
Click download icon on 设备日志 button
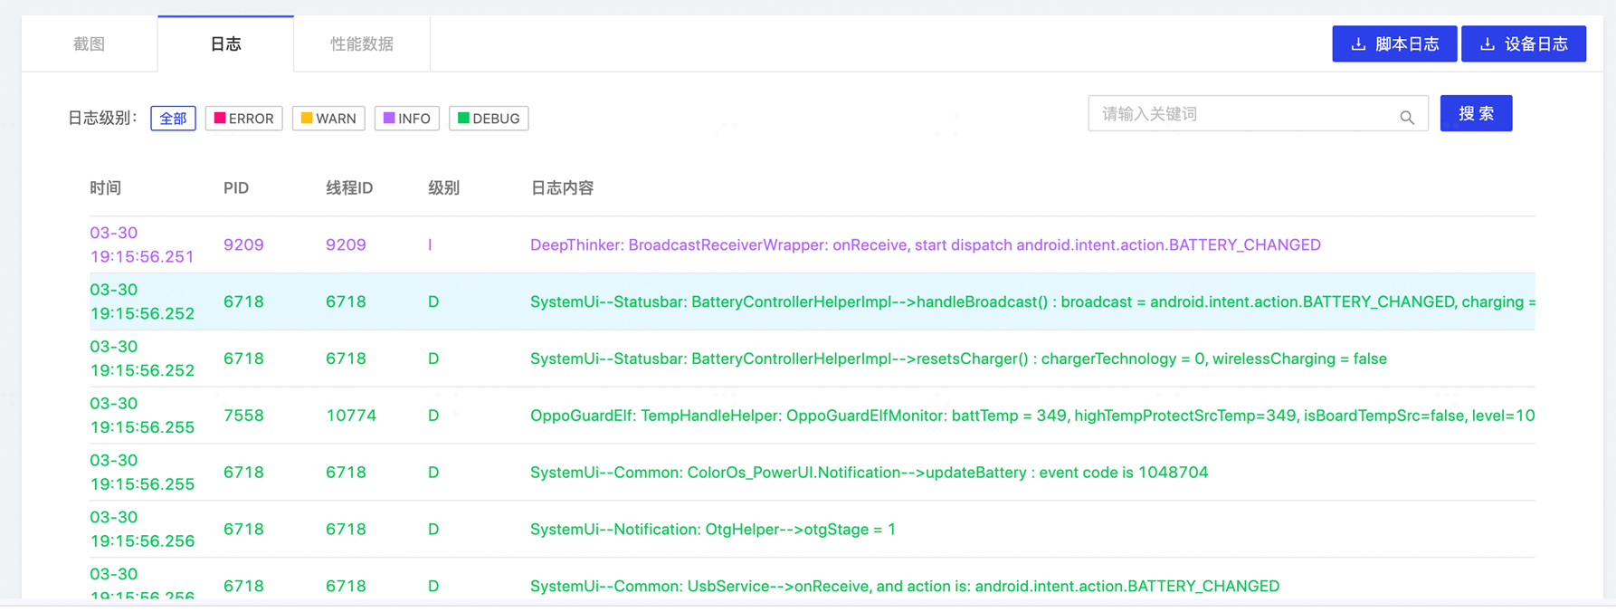coord(1487,44)
